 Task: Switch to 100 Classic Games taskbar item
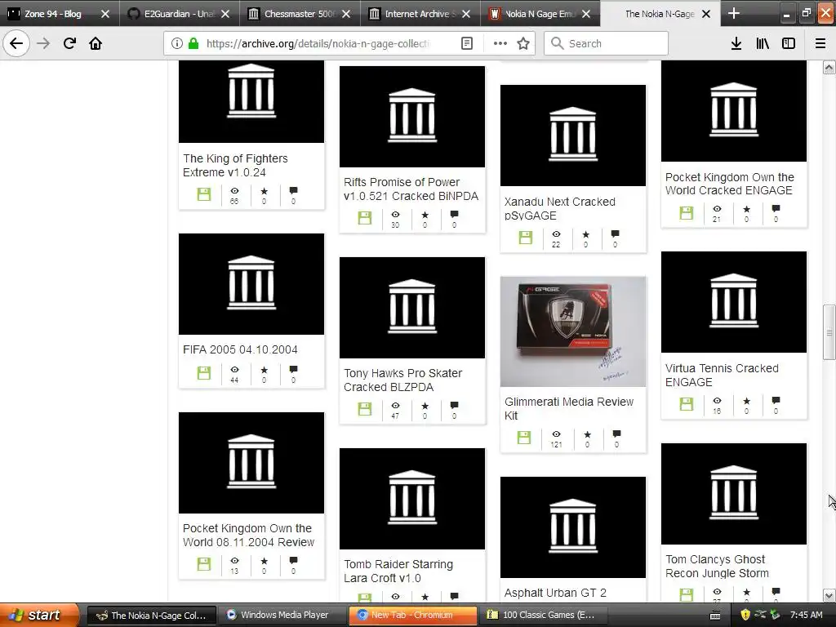(543, 616)
